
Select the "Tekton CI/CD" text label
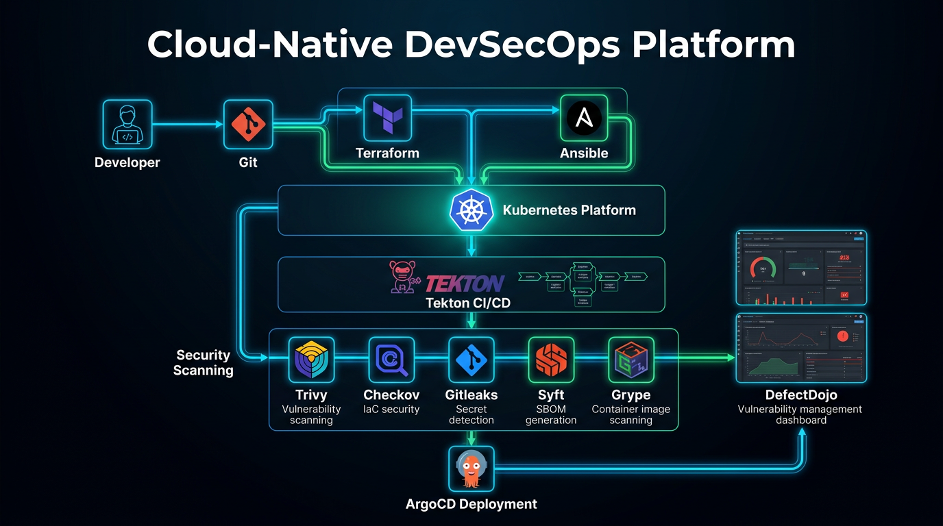point(468,303)
